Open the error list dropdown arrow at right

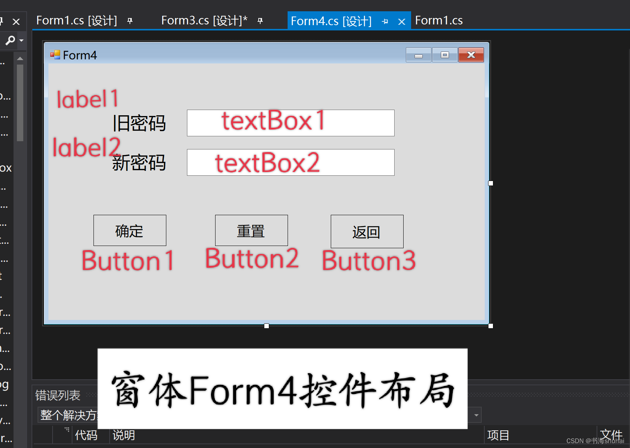tap(476, 415)
